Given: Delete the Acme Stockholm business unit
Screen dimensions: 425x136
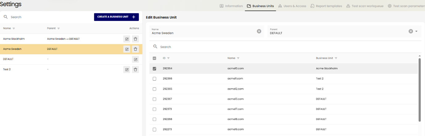Looking at the screenshot, I should pos(135,39).
